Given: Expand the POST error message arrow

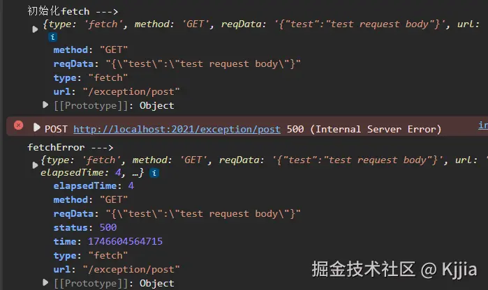Looking at the screenshot, I should coord(37,128).
